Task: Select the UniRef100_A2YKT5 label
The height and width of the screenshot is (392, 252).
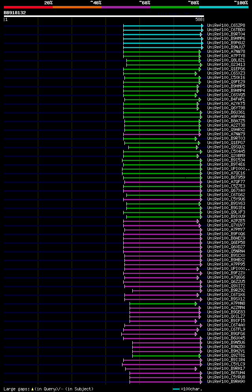Action: [226, 103]
